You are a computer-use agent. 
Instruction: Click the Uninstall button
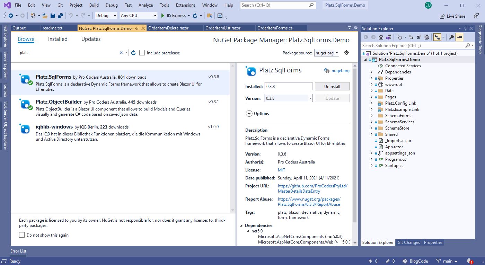coord(332,86)
